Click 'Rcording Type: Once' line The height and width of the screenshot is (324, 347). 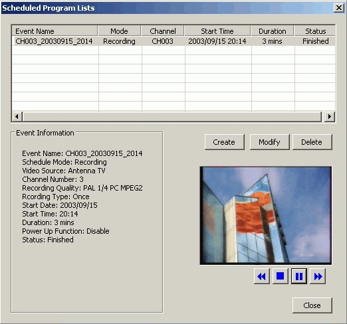pos(56,197)
